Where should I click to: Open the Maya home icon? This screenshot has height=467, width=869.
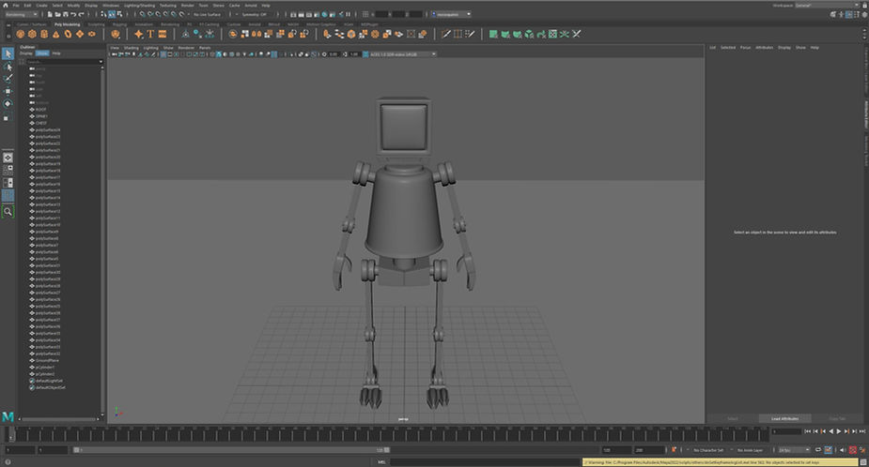(5, 5)
